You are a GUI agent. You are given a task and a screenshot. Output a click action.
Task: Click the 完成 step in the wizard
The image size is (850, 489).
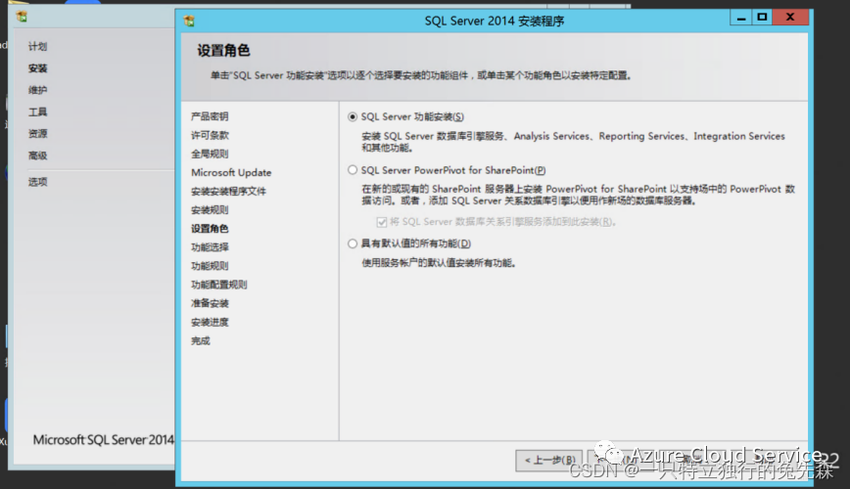[x=201, y=340]
